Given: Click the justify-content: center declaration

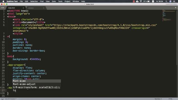Looking at the screenshot, I should [30, 73].
